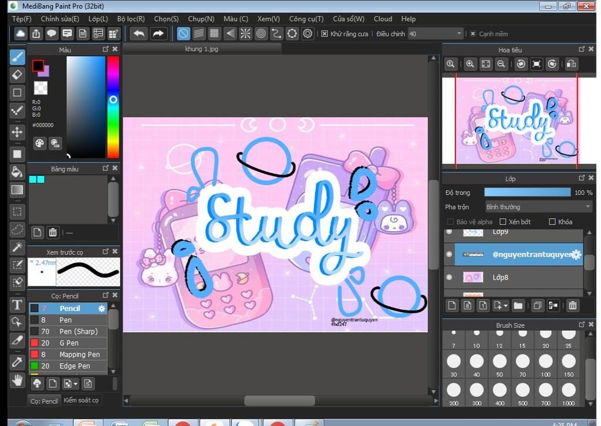Select the Eyedropper tool
This screenshot has height=426, width=601.
point(17,361)
